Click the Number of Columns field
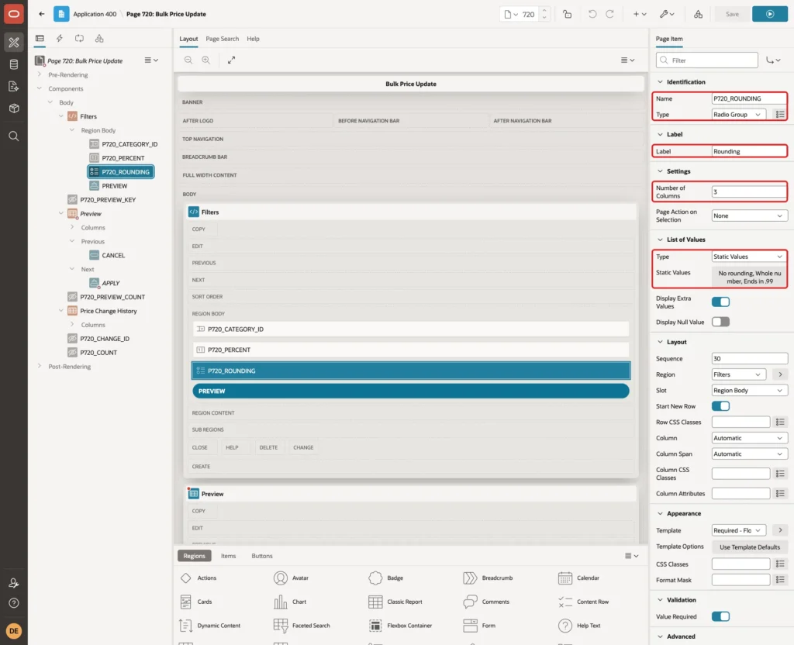This screenshot has width=794, height=645. (x=750, y=192)
